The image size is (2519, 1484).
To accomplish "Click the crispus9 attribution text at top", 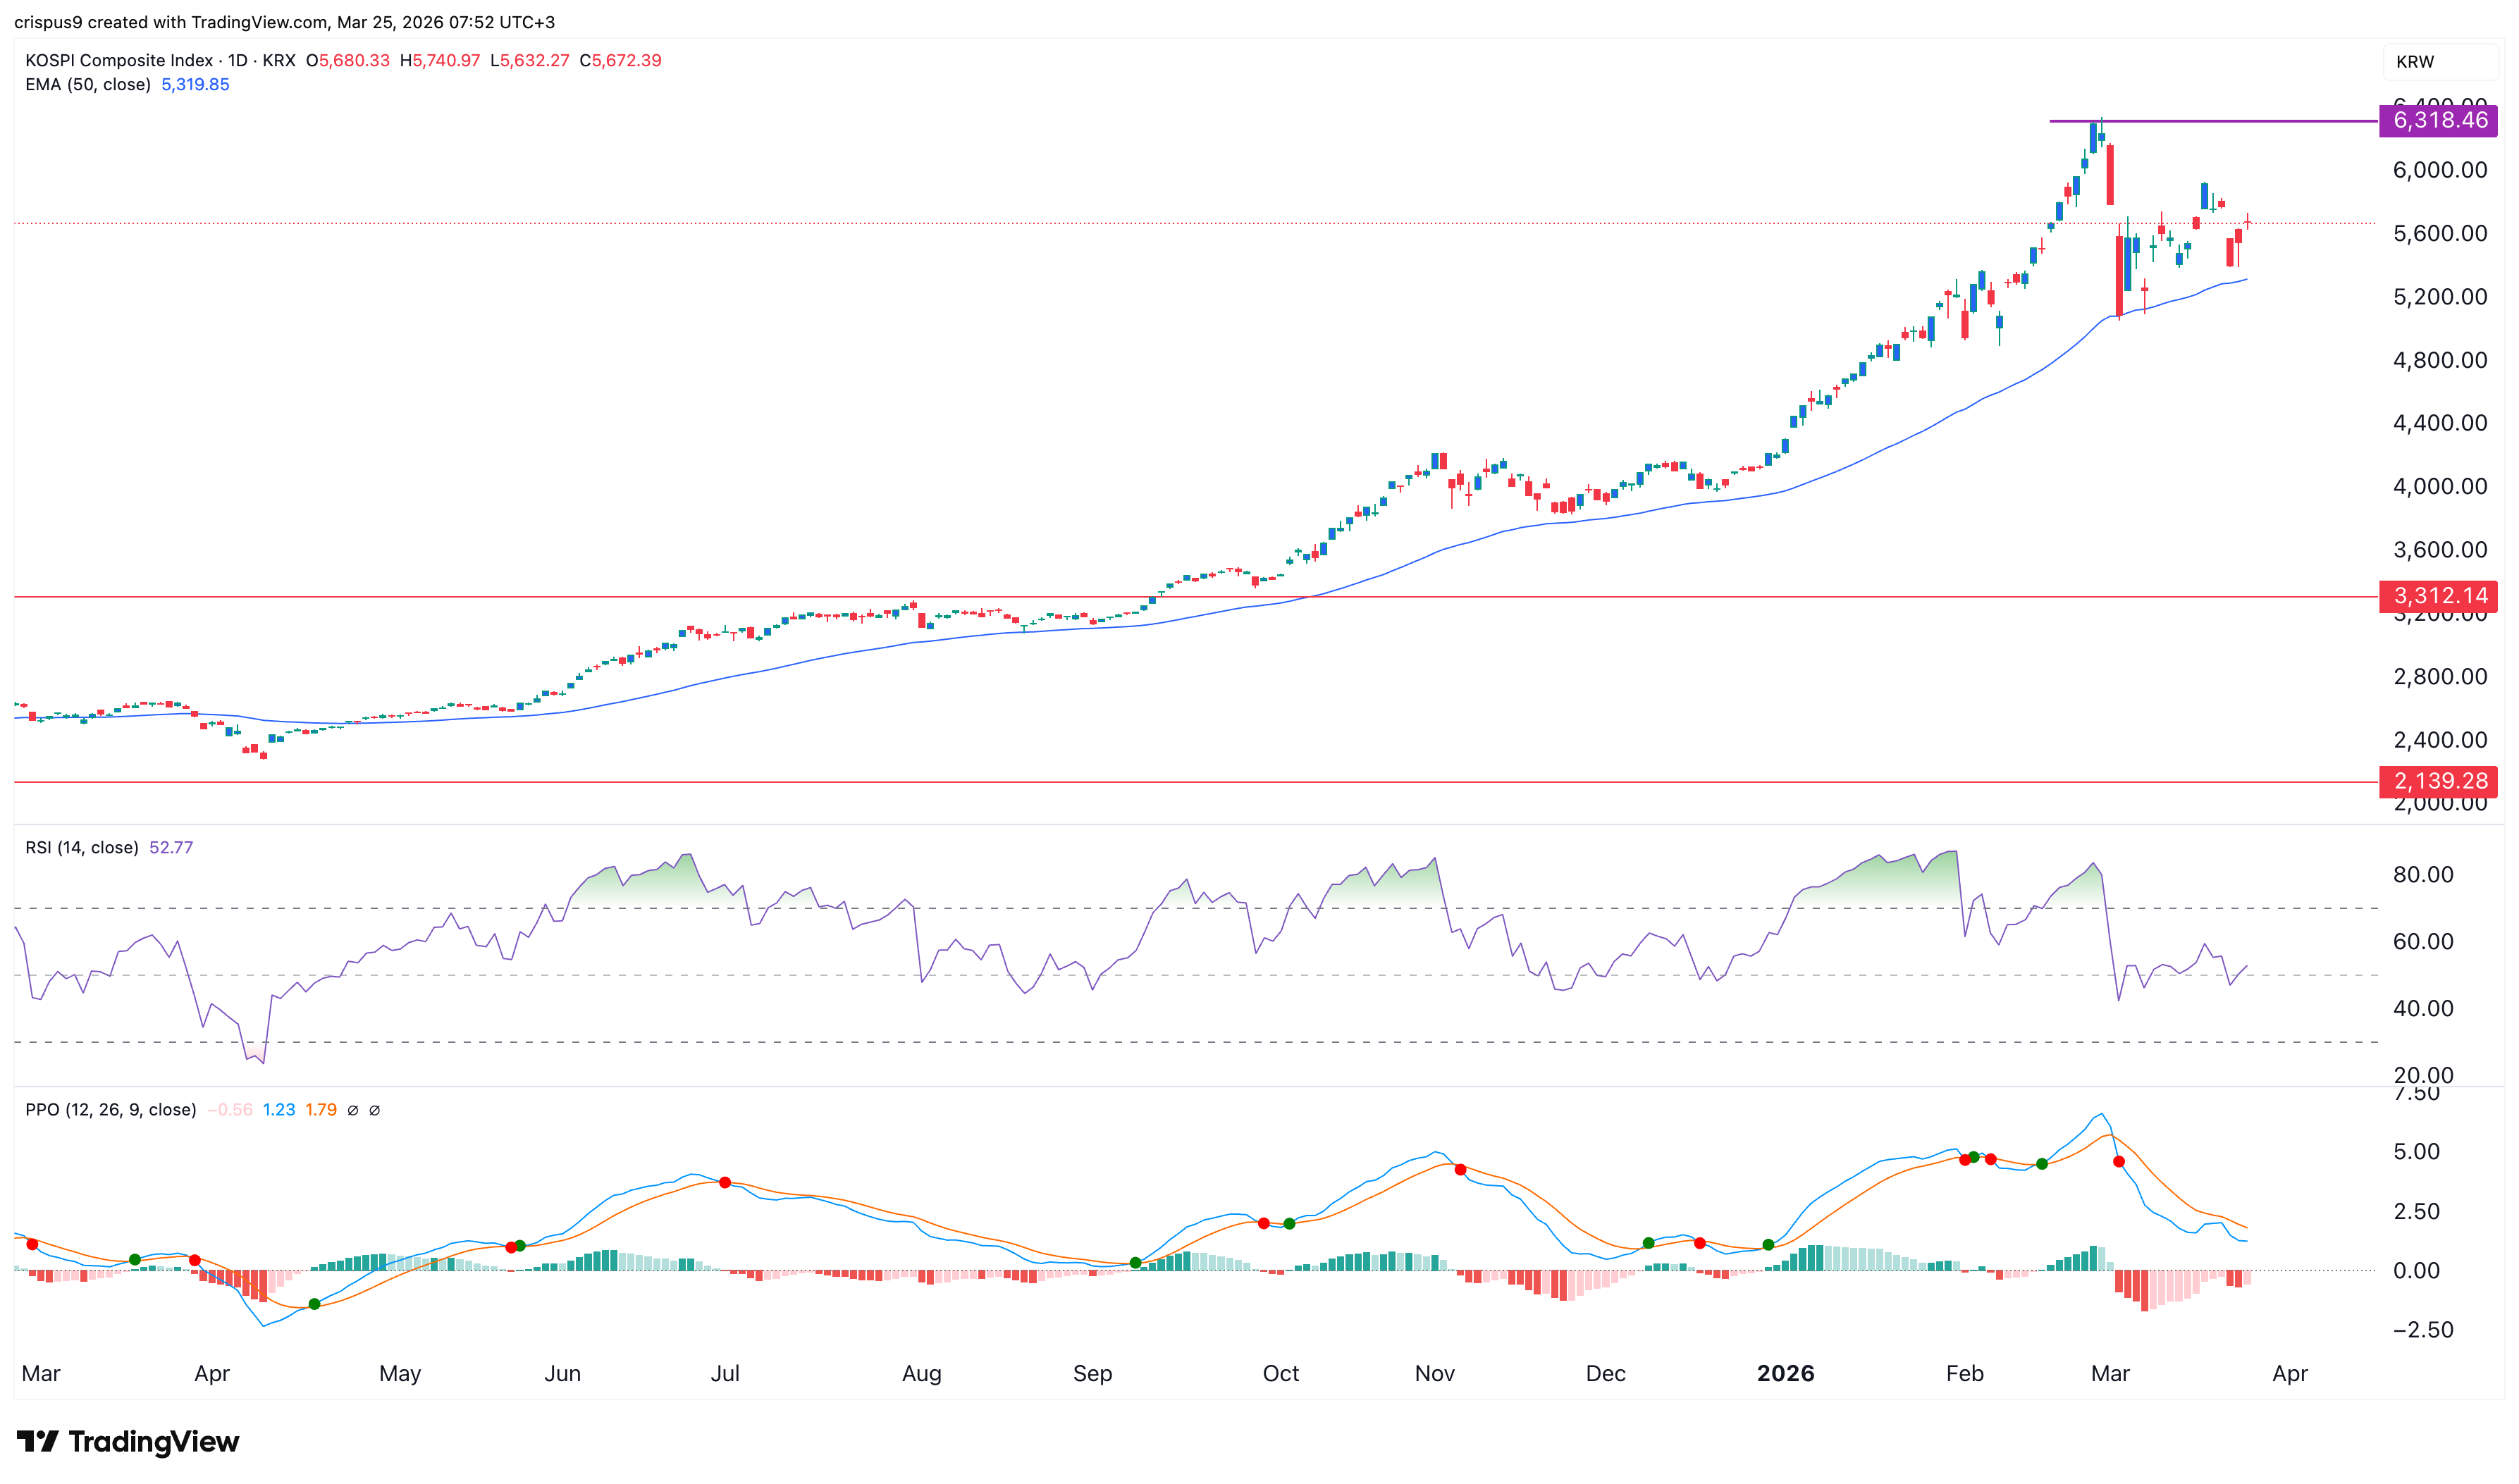I will point(48,22).
